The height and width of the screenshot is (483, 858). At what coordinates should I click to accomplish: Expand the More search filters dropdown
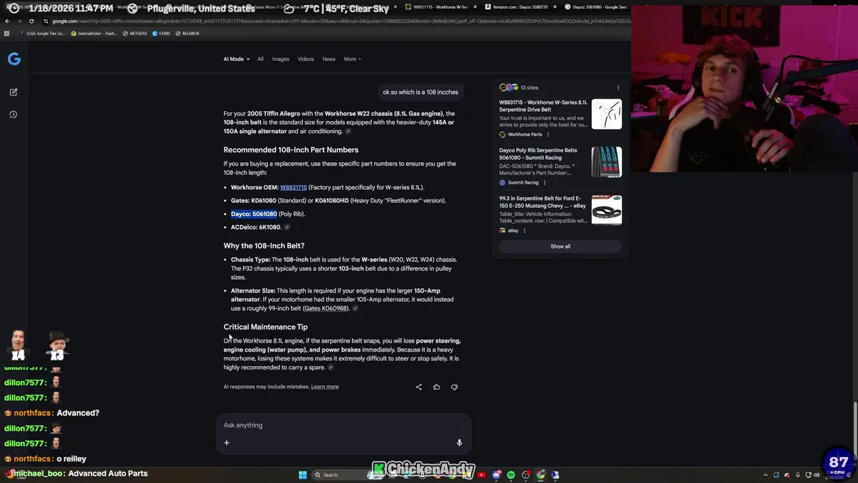(x=352, y=59)
